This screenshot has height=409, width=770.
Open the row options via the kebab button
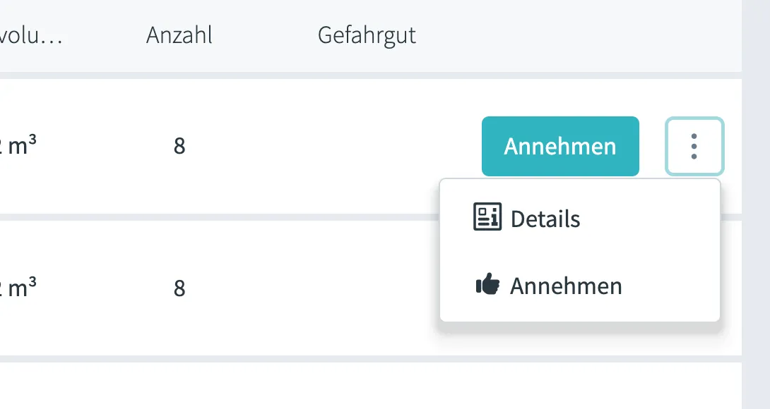pyautogui.click(x=694, y=146)
